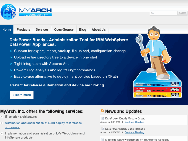Select the Open-Source menu item

[64, 29]
